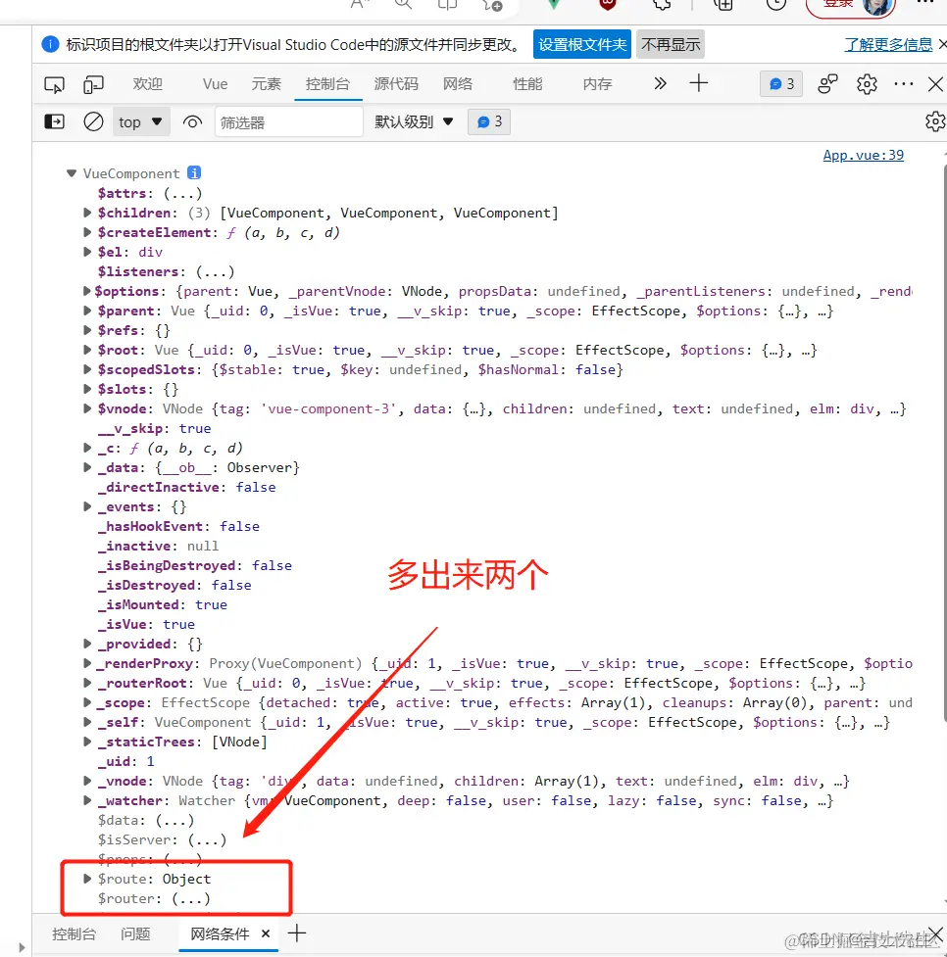Evaluate the $listeners (...) getter

[215, 271]
